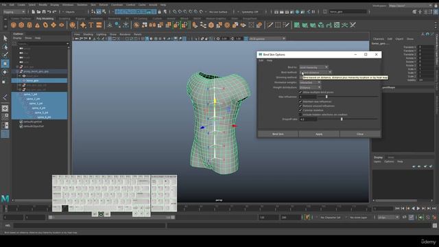Toggle Colorize skeleton checkbox
This screenshot has height=247, width=439.
pos(300,110)
